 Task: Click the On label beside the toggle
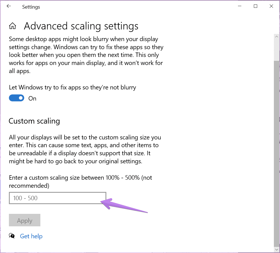tap(32, 98)
